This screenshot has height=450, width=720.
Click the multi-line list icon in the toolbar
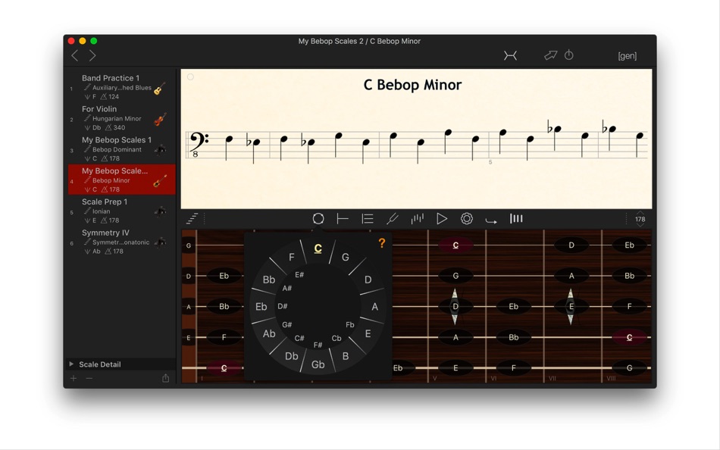(x=368, y=219)
